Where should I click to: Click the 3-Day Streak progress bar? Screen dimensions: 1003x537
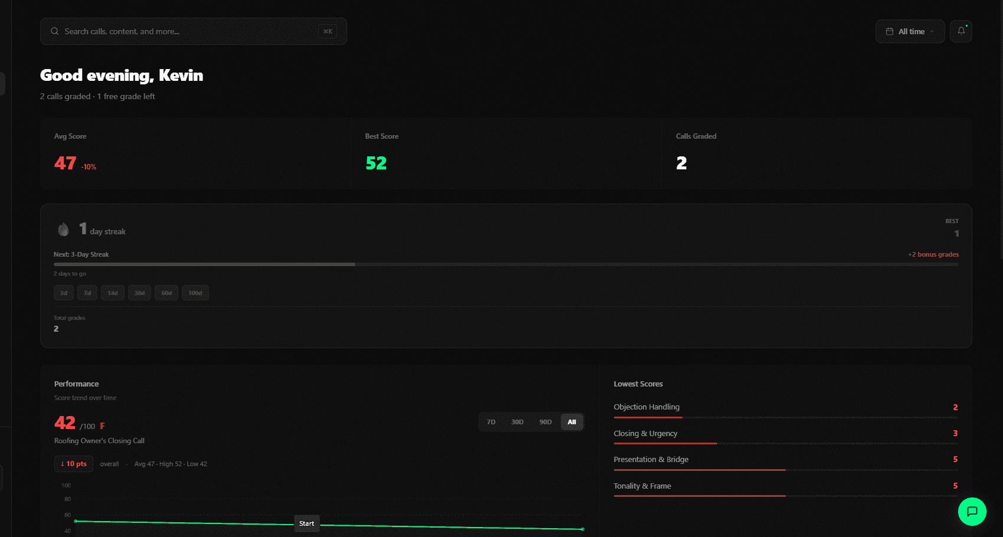pyautogui.click(x=506, y=264)
